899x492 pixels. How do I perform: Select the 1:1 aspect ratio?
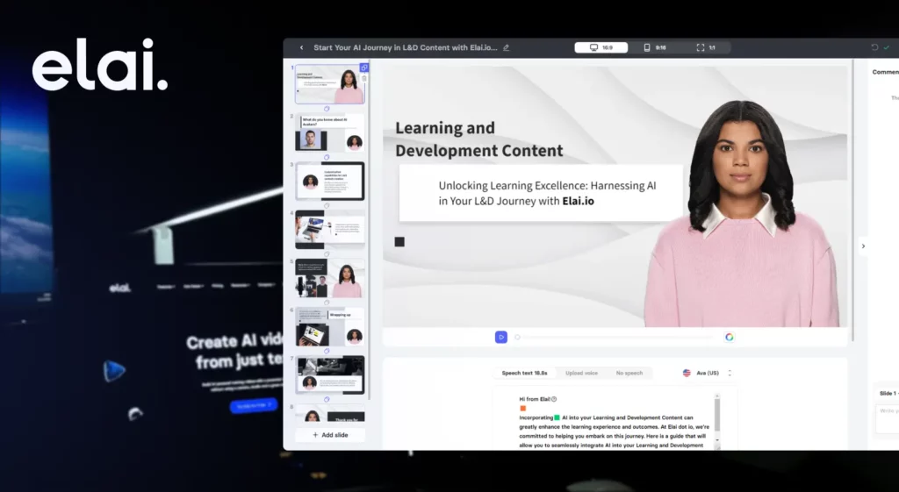(706, 47)
